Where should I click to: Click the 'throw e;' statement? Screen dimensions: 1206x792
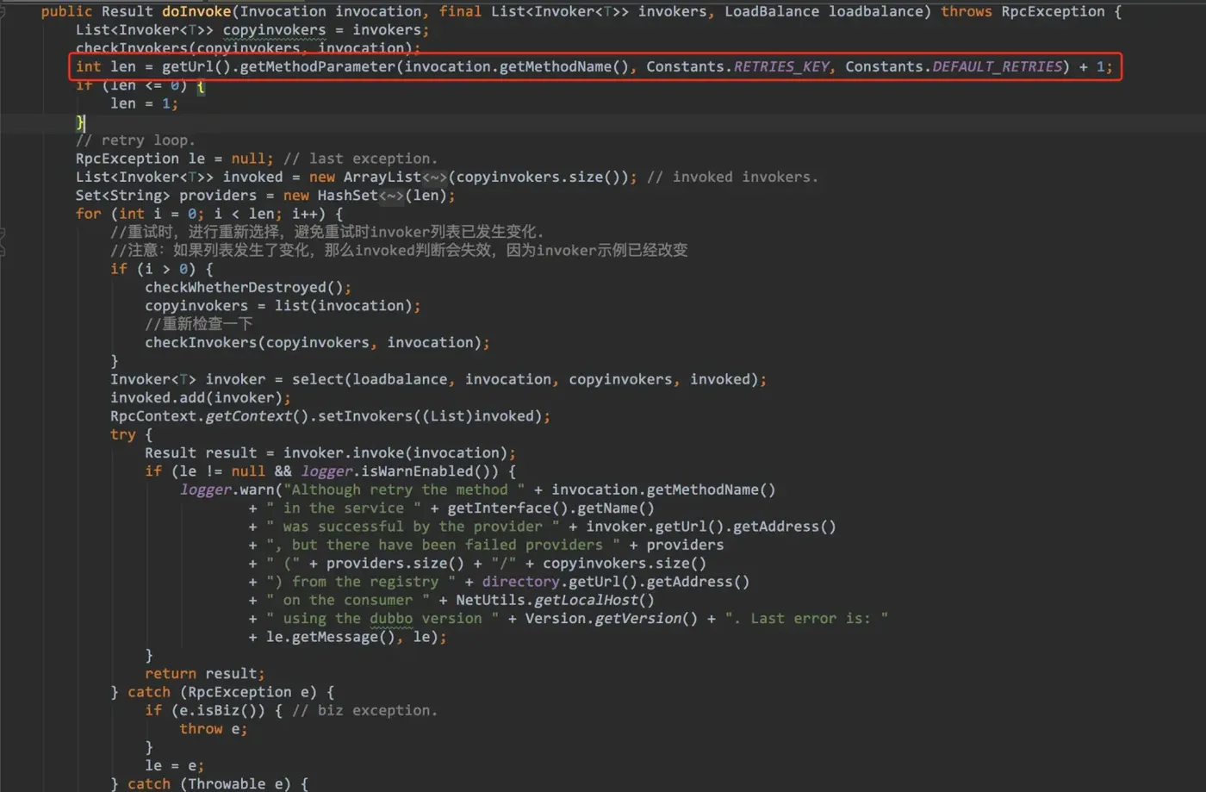(x=213, y=729)
